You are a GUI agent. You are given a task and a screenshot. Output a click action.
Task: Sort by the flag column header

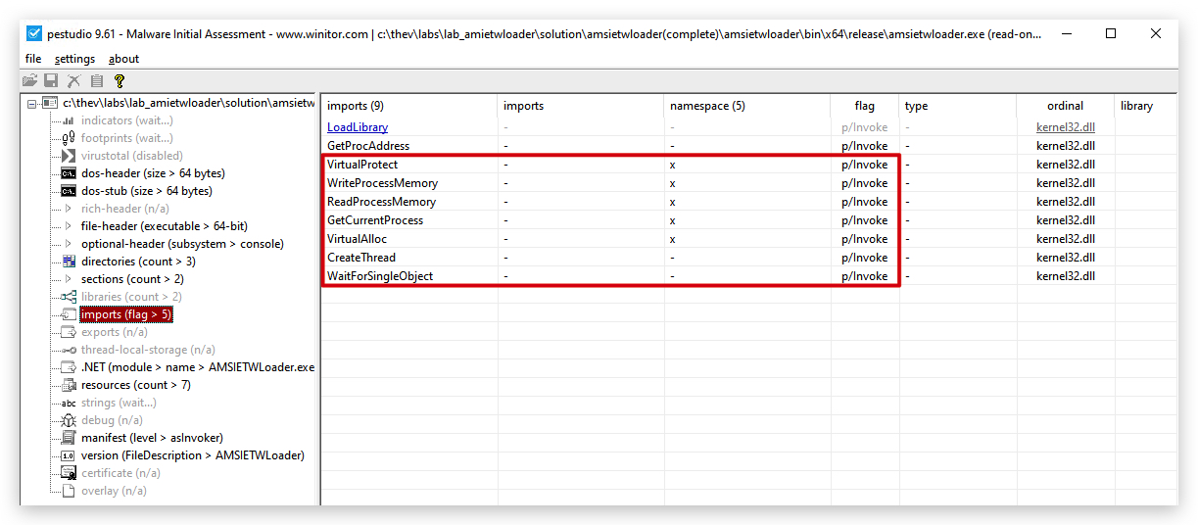click(x=864, y=106)
